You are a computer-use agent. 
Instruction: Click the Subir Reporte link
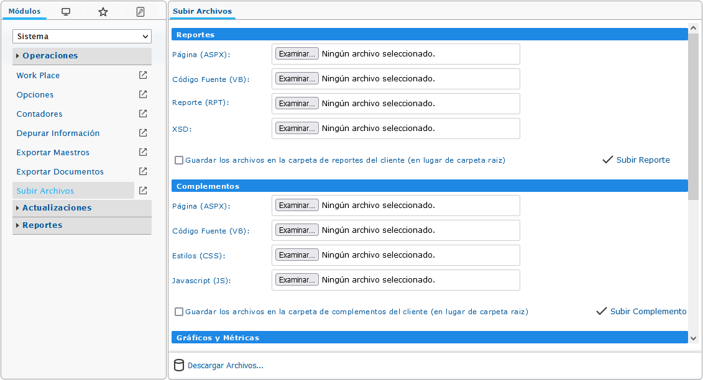(643, 160)
